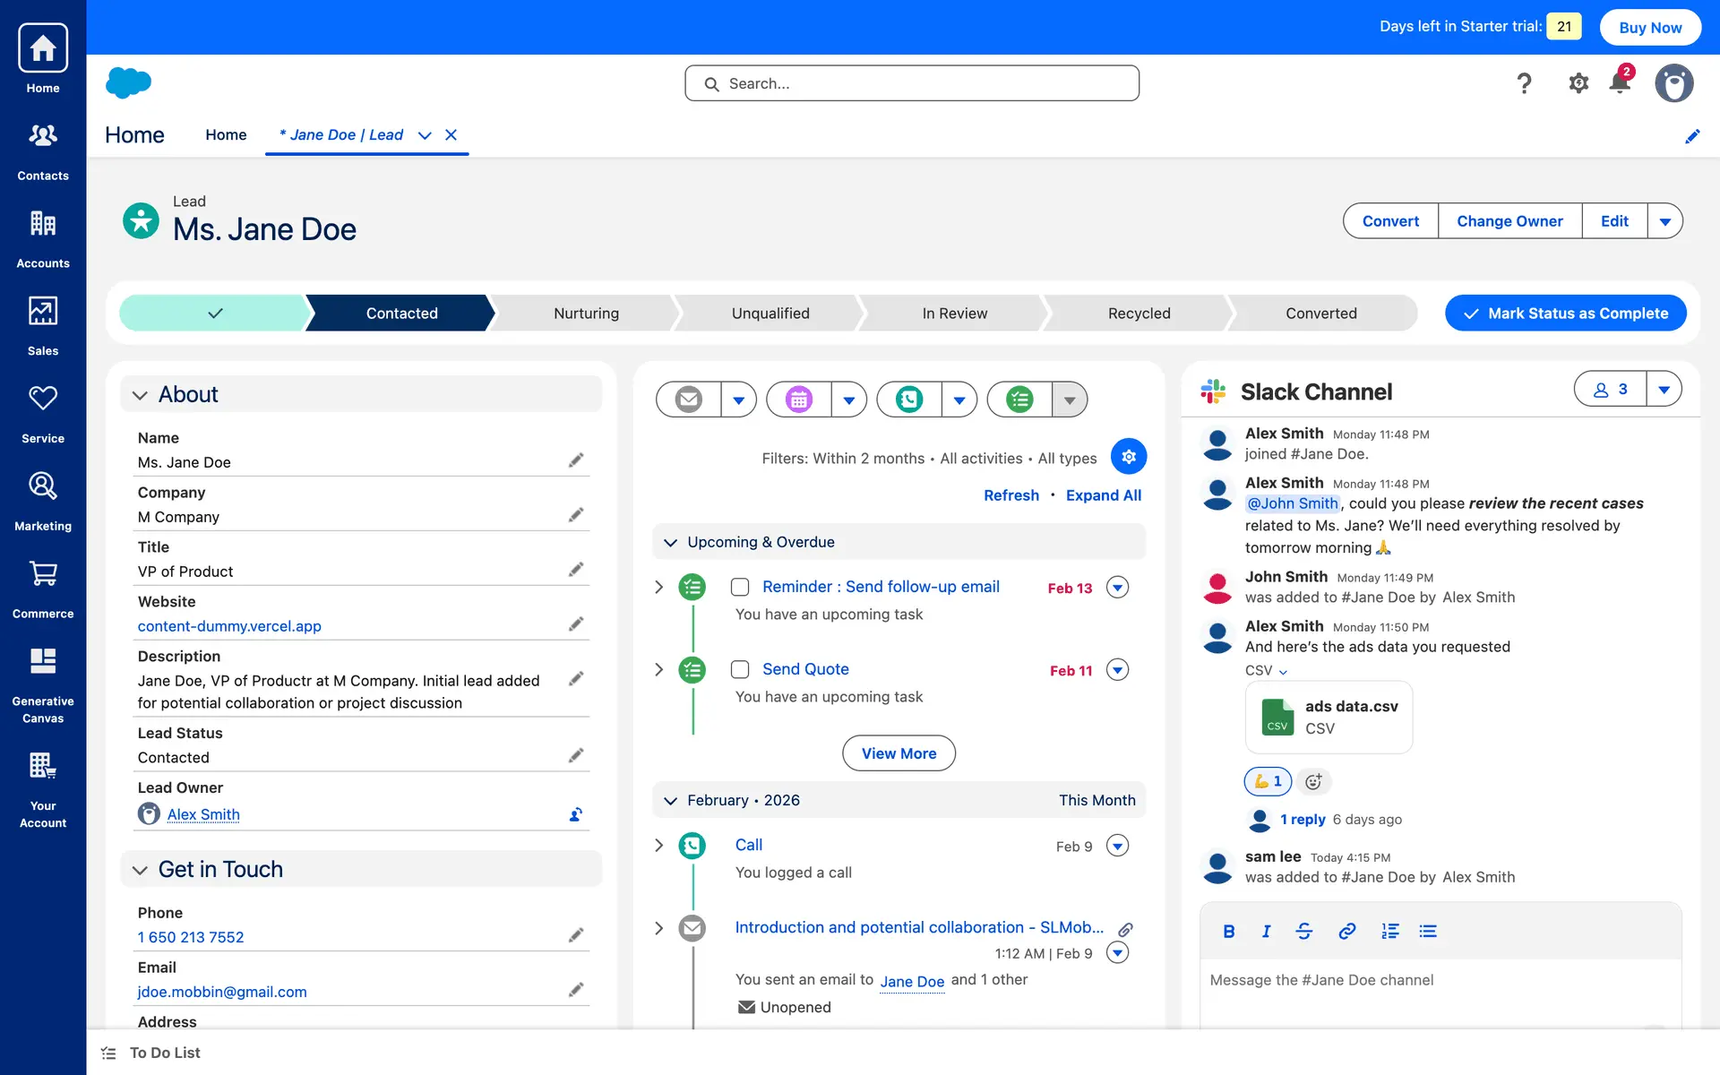Open the content-dummy.vercel.app website link

(229, 626)
